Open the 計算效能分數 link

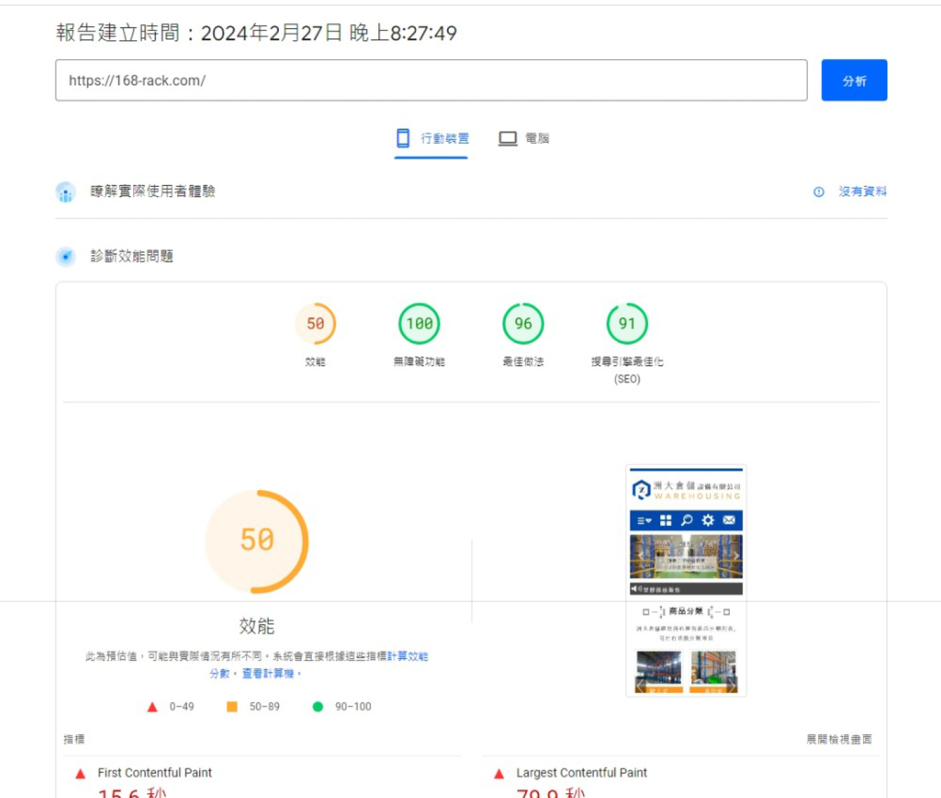click(407, 656)
